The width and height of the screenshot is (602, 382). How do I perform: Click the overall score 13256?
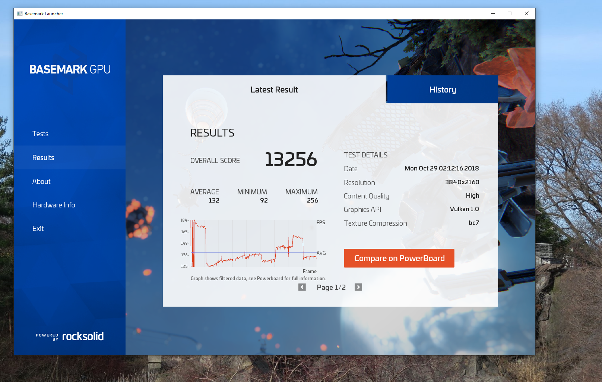(x=291, y=159)
